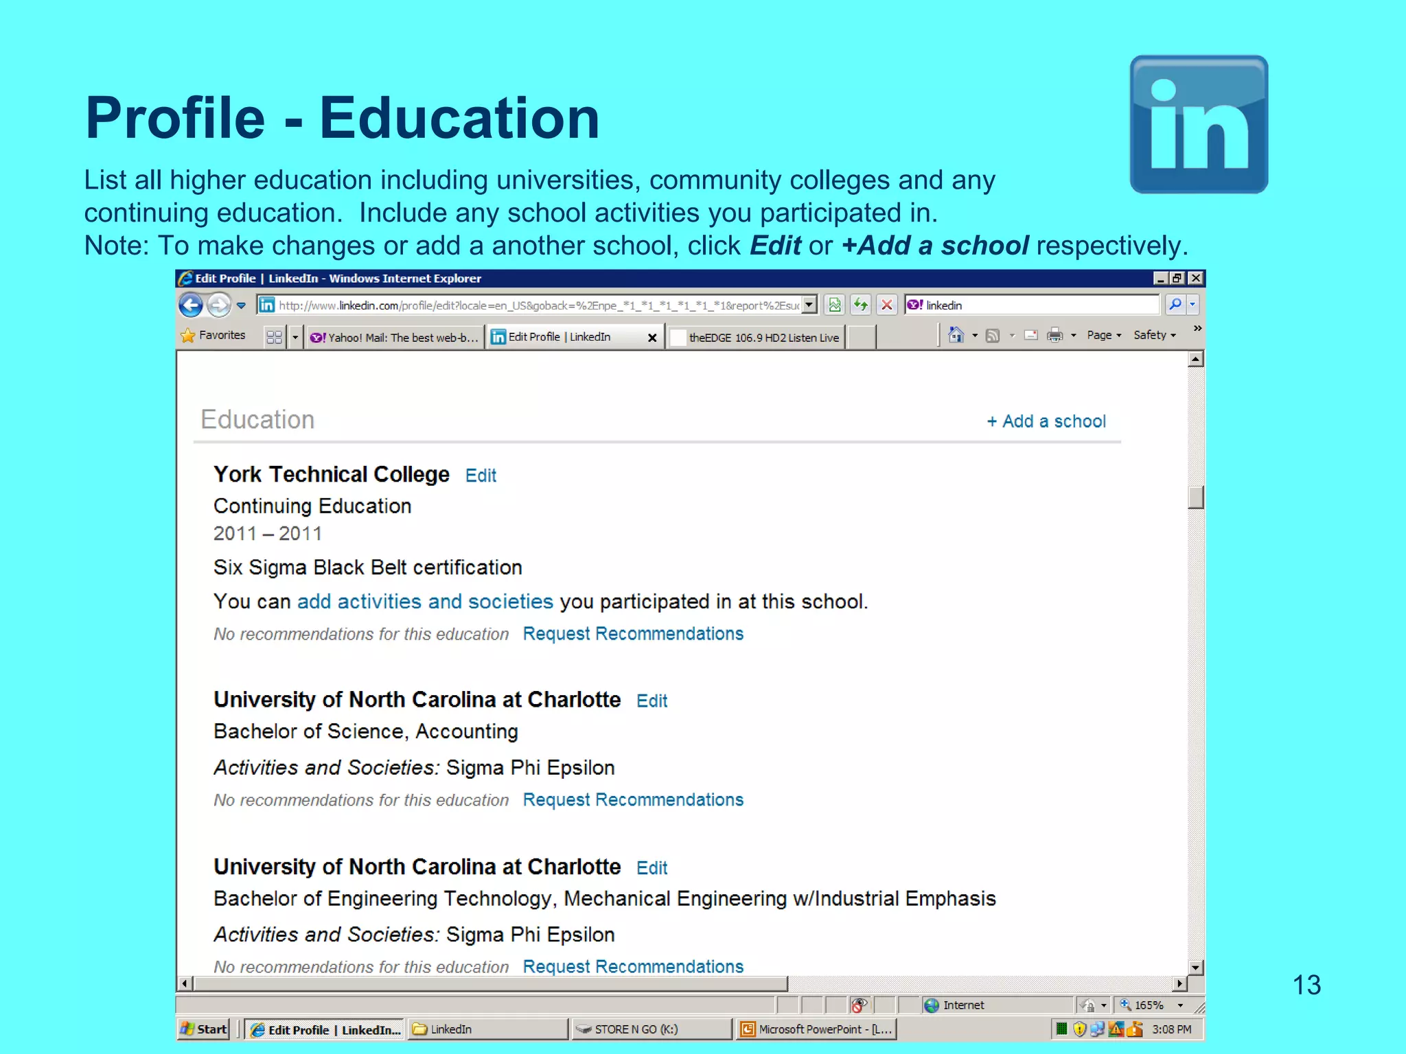Open the search provider dropdown arrow
This screenshot has width=1406, height=1054.
click(x=1192, y=305)
